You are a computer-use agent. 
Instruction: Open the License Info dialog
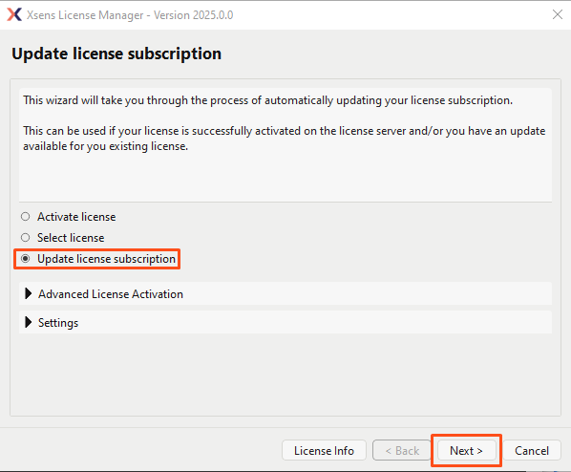click(324, 450)
